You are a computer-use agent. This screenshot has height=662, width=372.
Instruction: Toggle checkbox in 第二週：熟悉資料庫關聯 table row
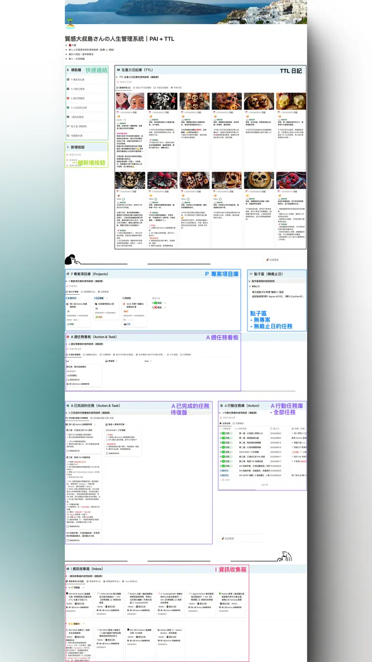coord(223,442)
